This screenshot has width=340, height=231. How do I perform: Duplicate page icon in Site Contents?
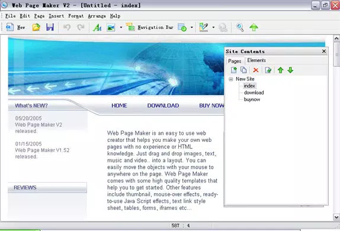point(243,70)
